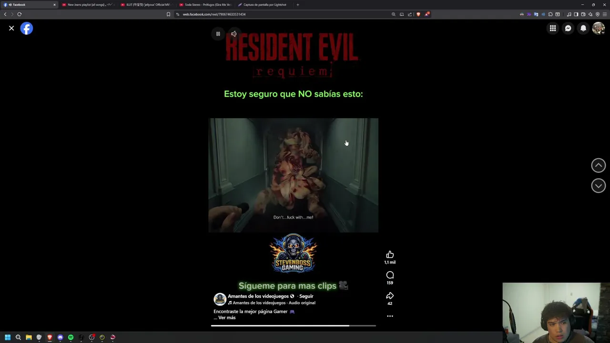
Task: Pause the playing reel
Action: (x=218, y=34)
